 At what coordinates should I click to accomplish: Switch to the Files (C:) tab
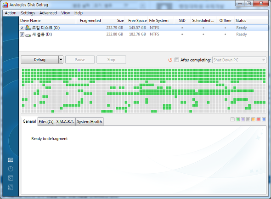click(x=46, y=122)
